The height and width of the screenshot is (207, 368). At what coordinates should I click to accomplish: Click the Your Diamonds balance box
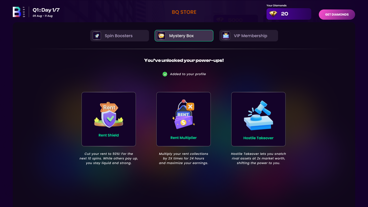[289, 14]
